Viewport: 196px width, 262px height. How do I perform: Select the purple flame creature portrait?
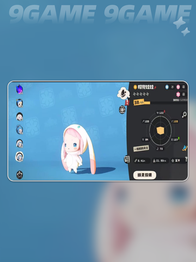[x=20, y=89]
